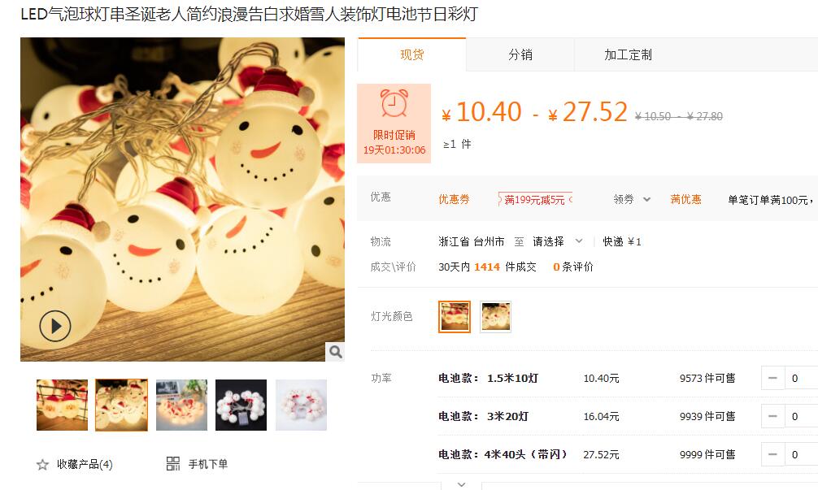Decrease quantity for 3米20灯 option
This screenshot has width=818, height=490.
click(773, 416)
